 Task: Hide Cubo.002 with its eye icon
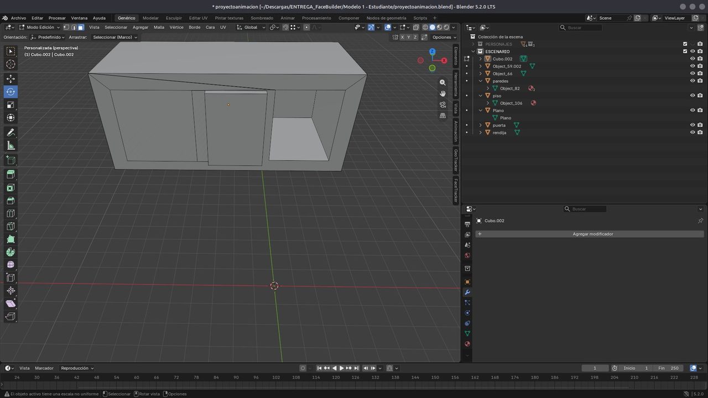(693, 59)
